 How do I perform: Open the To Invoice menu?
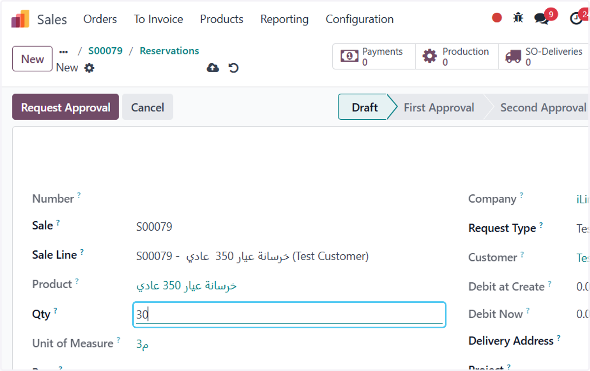pos(158,19)
